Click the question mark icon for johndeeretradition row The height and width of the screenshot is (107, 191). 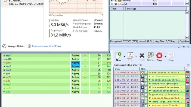146,91
